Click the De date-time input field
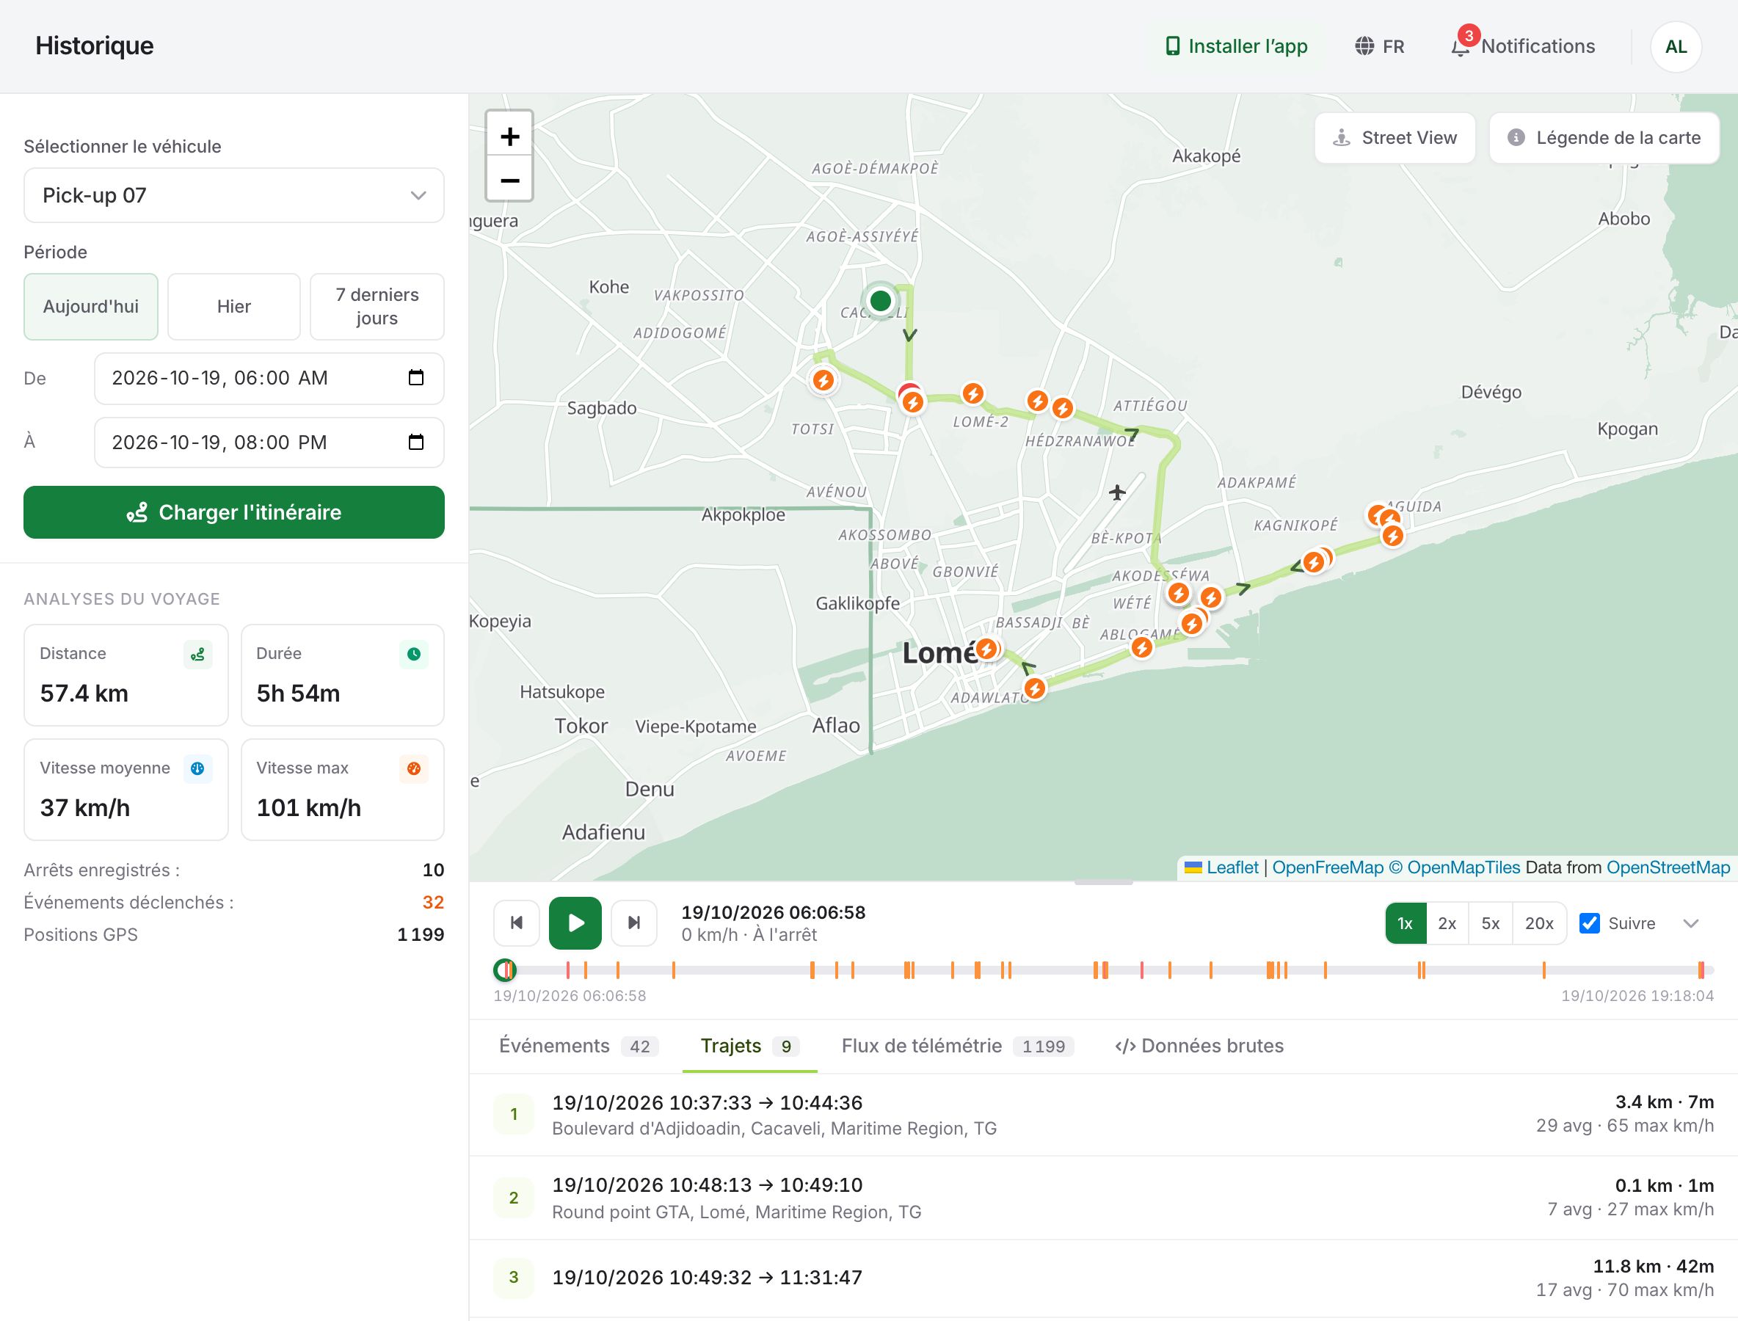Image resolution: width=1738 pixels, height=1321 pixels. click(x=269, y=378)
